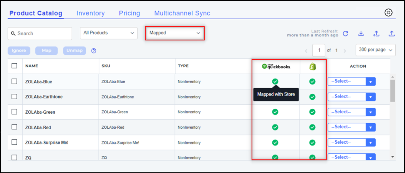The height and width of the screenshot is (173, 405).
Task: Expand the Mapped status dropdown
Action: coord(175,33)
